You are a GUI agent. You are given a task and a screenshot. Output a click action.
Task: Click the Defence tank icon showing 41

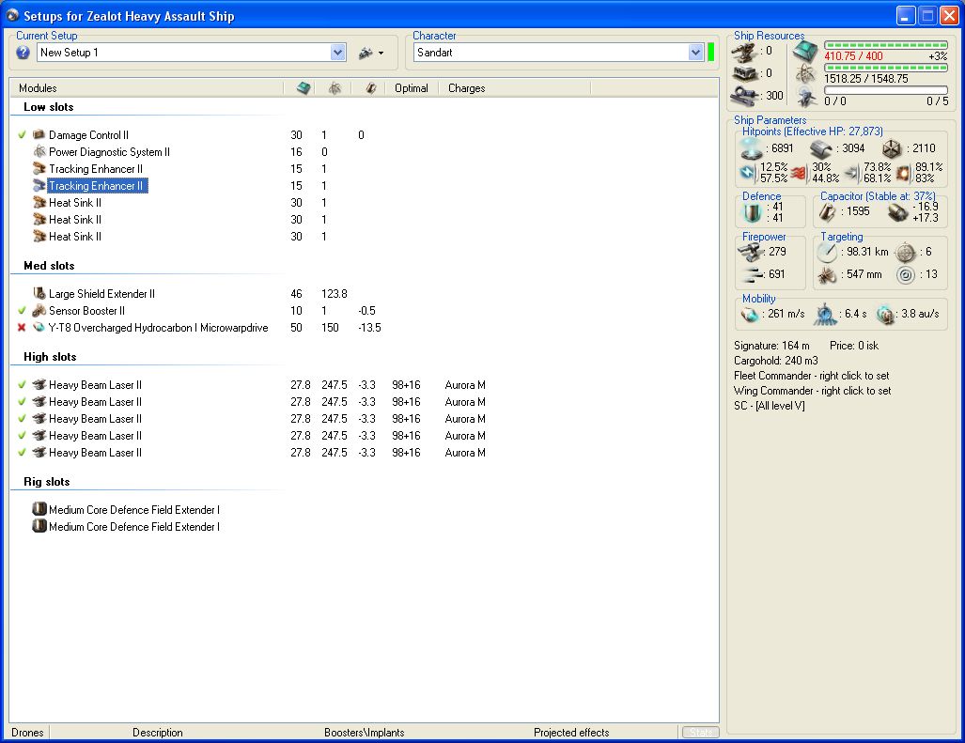[752, 213]
